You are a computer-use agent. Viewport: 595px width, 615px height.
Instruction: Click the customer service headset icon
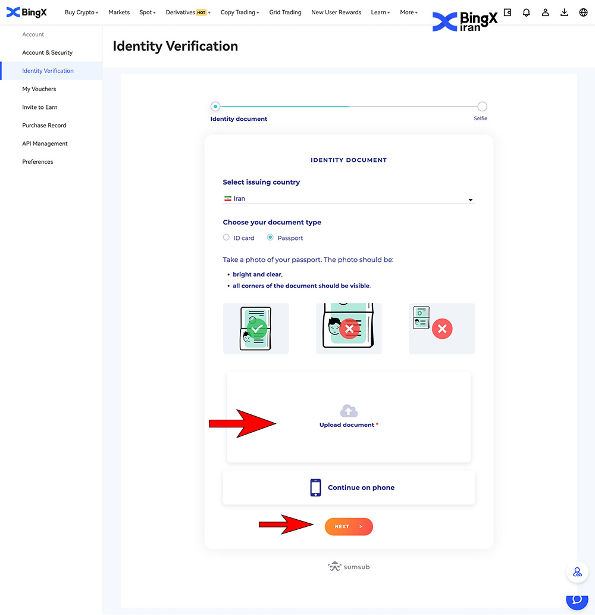tap(577, 572)
